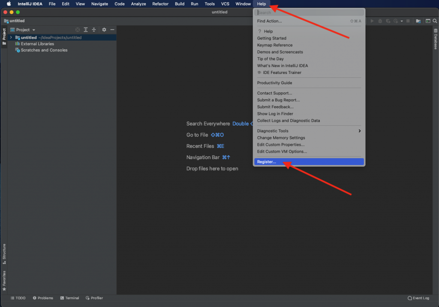Open Project Structure from toolbar icon
Viewport: 439px width, 307px height.
tap(418, 21)
